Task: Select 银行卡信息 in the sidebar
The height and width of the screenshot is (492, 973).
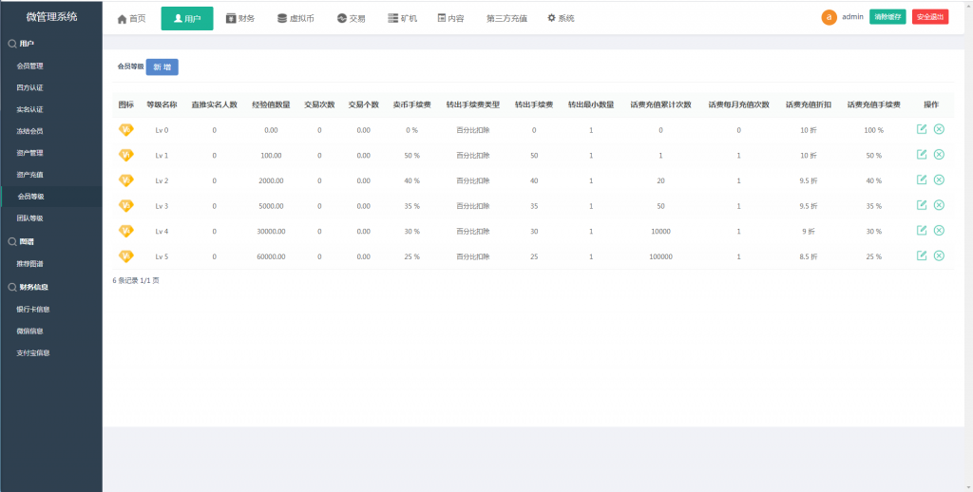Action: [33, 309]
